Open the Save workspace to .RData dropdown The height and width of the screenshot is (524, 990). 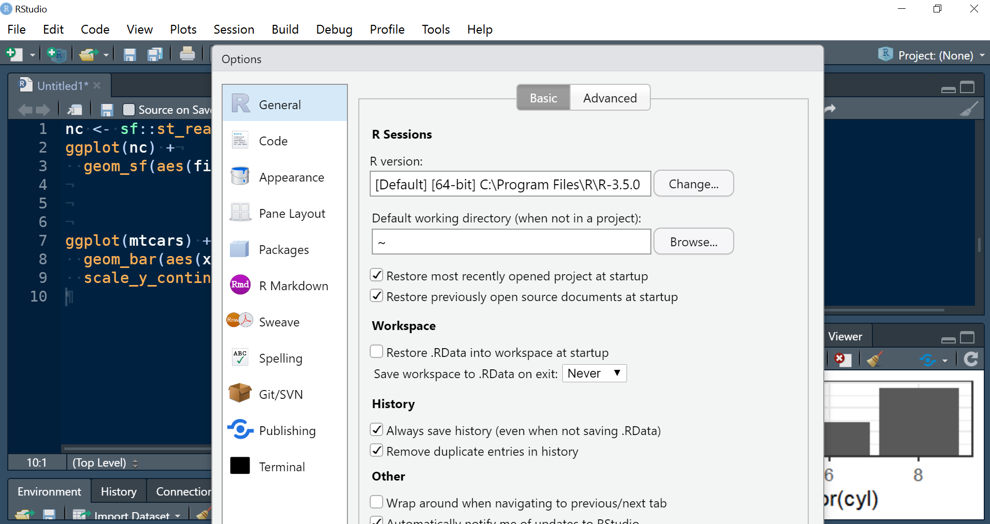594,373
